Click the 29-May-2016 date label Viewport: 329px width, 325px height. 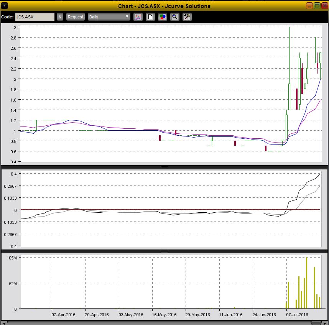tap(197, 315)
